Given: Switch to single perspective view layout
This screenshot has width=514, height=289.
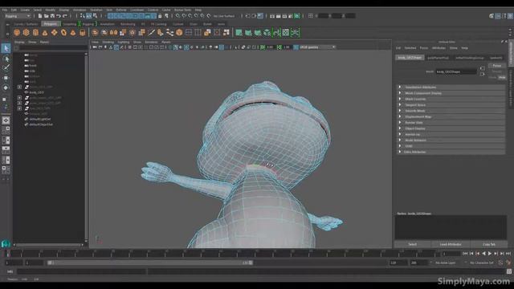Looking at the screenshot, I should tap(6, 120).
